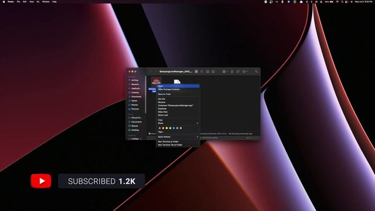Apply the orange tag color
This screenshot has height=211, width=375.
pyautogui.click(x=163, y=128)
